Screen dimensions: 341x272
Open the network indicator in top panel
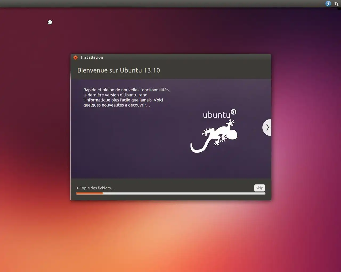336,4
